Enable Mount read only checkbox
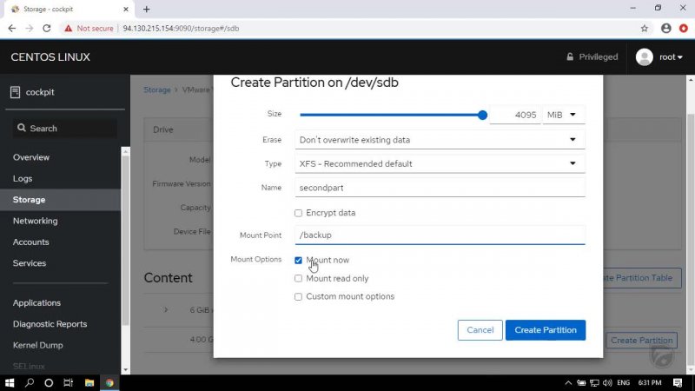 coord(298,279)
